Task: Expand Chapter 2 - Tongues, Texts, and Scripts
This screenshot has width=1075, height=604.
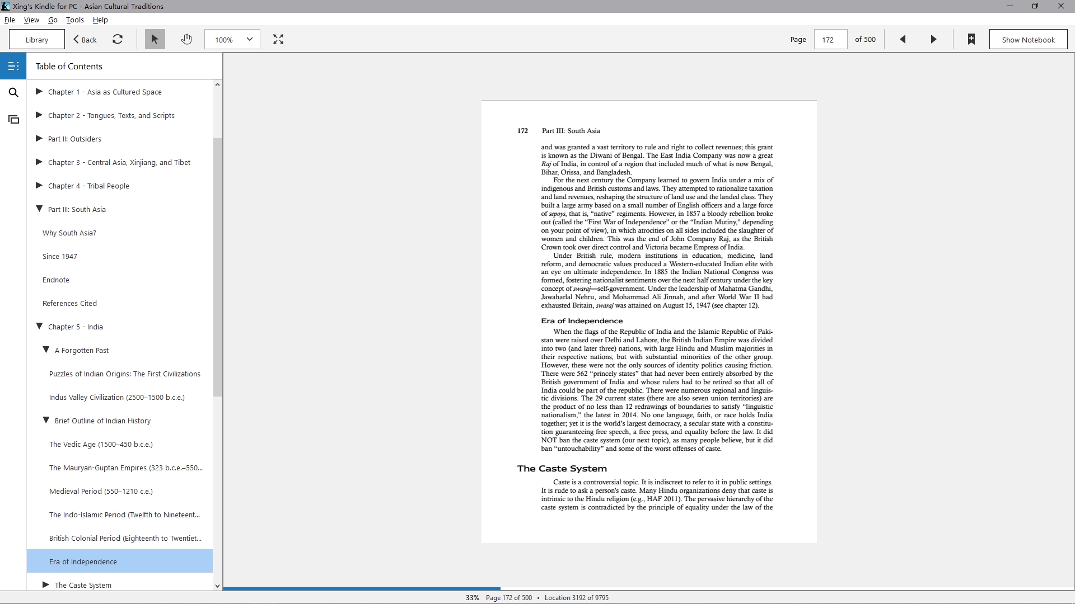Action: coord(39,115)
